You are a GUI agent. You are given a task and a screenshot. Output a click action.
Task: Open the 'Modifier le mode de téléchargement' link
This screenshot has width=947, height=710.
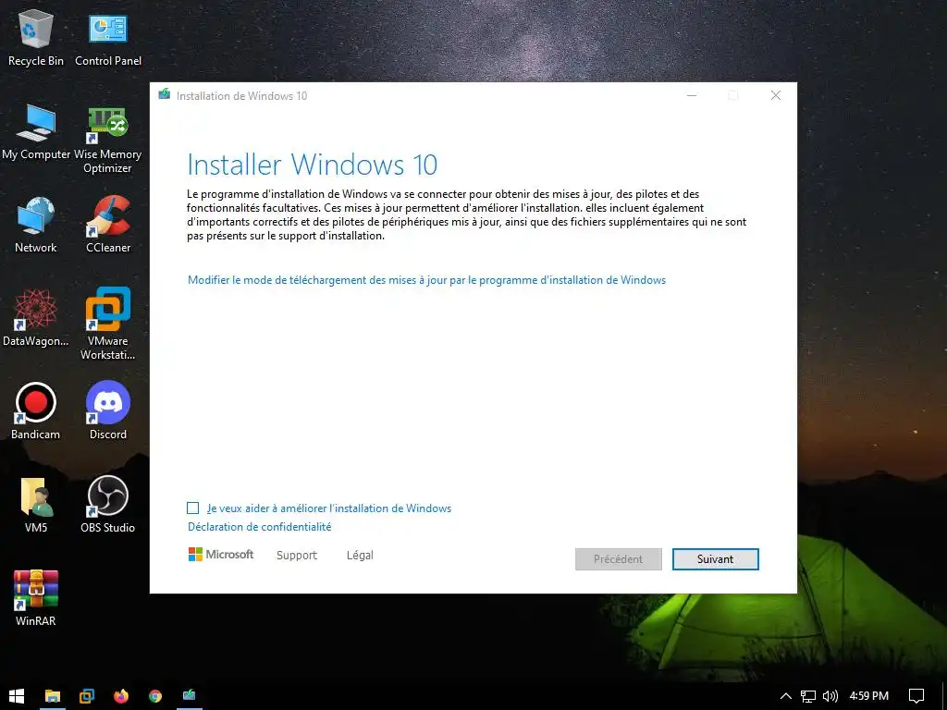tap(426, 280)
